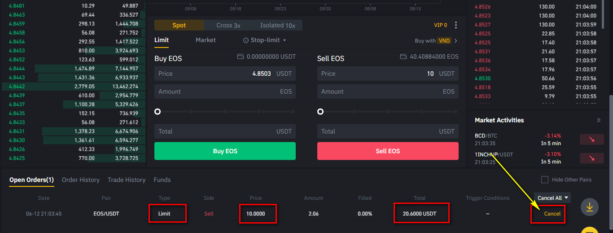Click the Stop-limit info icon
This screenshot has width=613, height=233.
[245, 40]
